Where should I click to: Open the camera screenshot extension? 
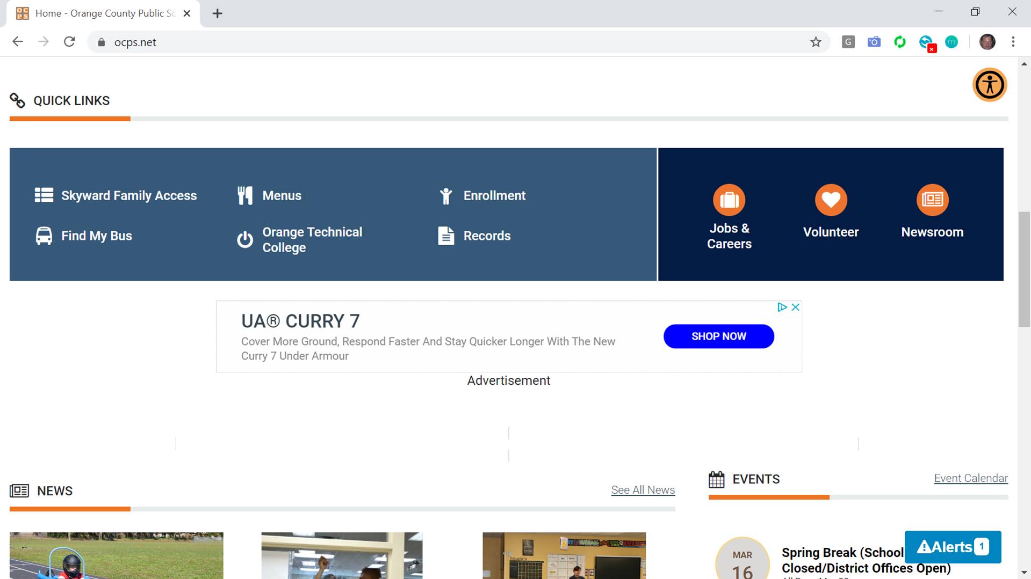click(x=874, y=42)
